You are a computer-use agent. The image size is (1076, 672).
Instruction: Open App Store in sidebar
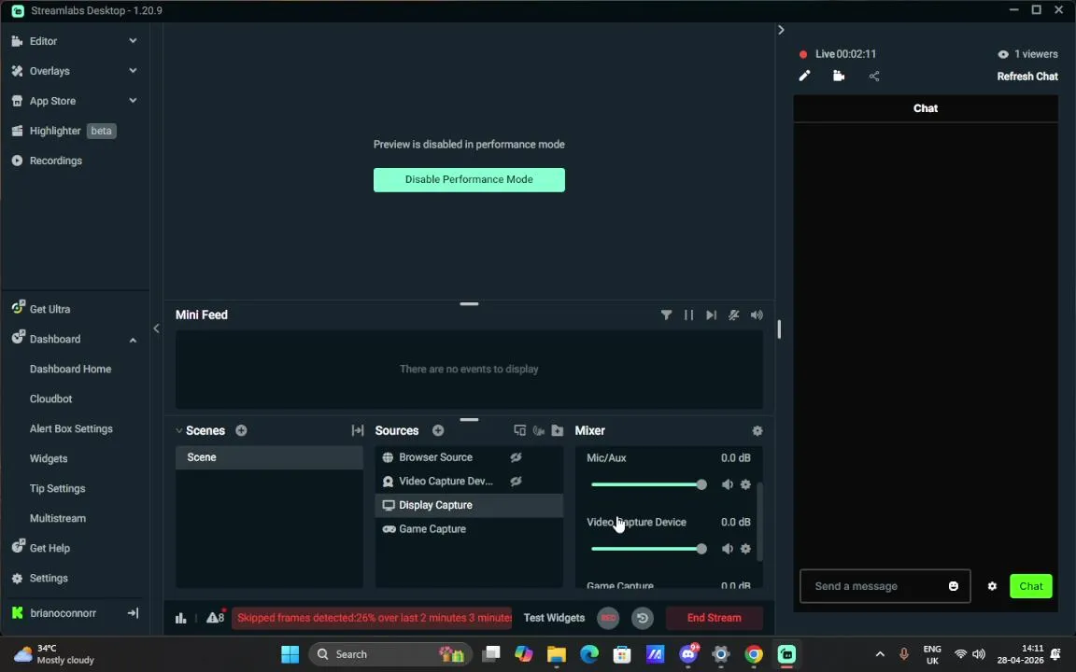point(52,101)
